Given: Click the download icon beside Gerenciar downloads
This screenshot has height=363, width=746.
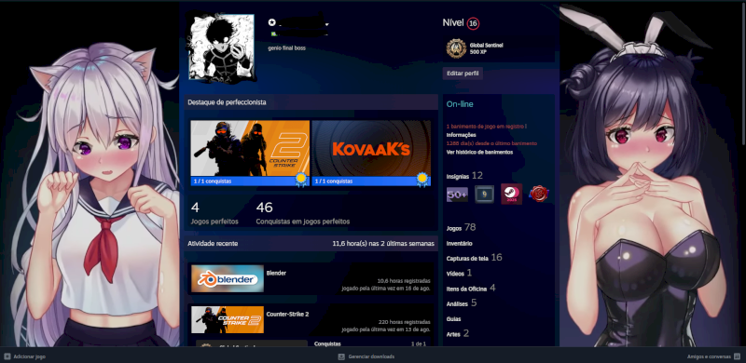Looking at the screenshot, I should pos(341,356).
